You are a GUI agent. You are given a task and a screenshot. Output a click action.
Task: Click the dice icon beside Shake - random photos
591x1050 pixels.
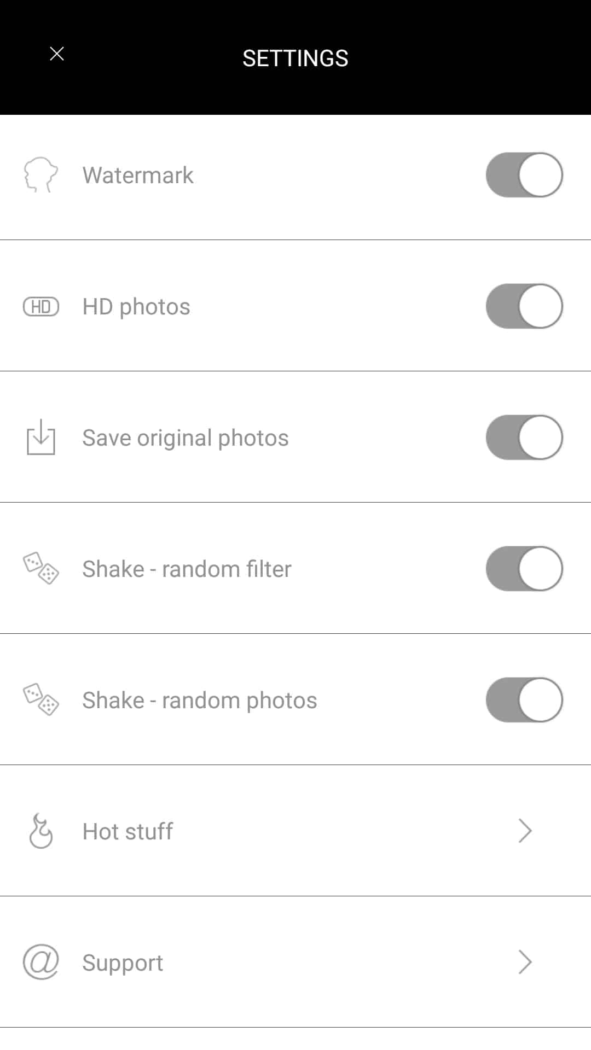pos(41,699)
